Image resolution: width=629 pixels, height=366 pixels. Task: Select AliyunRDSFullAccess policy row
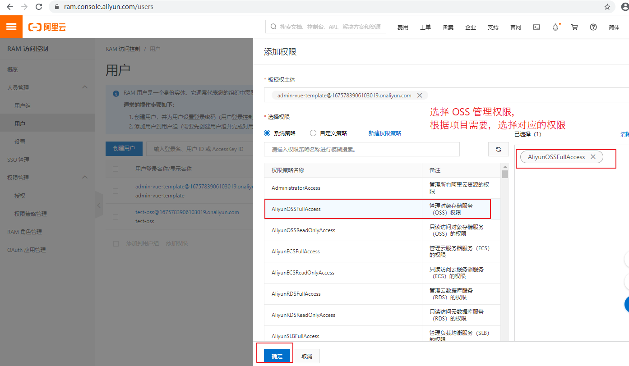pyautogui.click(x=382, y=294)
